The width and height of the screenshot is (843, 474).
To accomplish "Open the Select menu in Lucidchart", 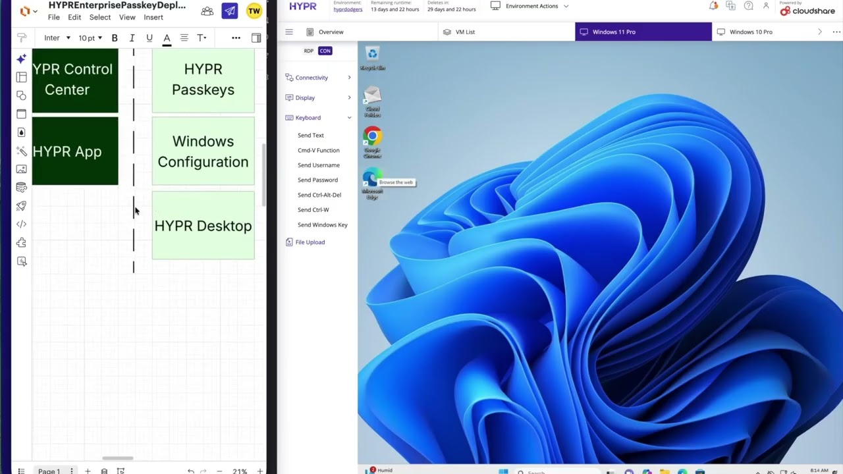I will (100, 17).
